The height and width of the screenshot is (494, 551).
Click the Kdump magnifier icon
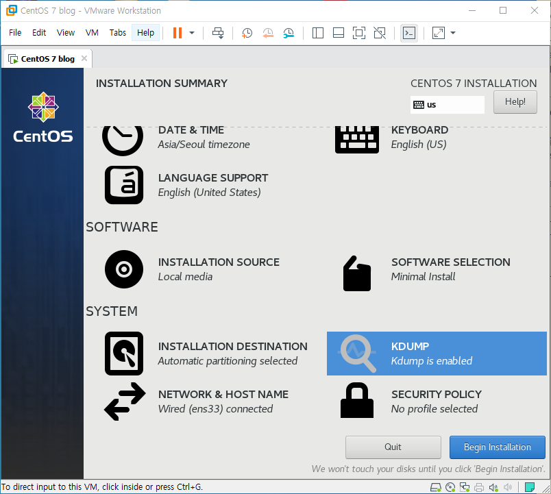[357, 354]
